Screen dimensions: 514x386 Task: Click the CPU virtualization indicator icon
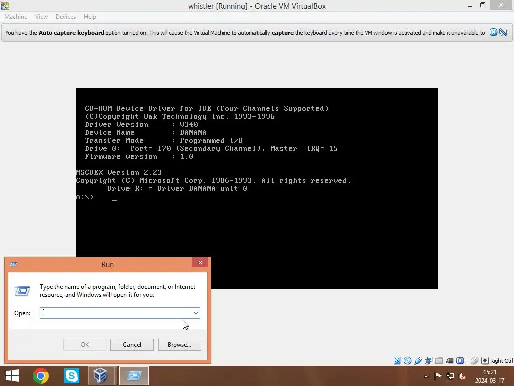460,361
